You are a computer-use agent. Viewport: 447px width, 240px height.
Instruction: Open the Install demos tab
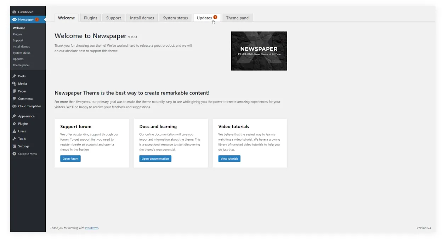pyautogui.click(x=142, y=18)
